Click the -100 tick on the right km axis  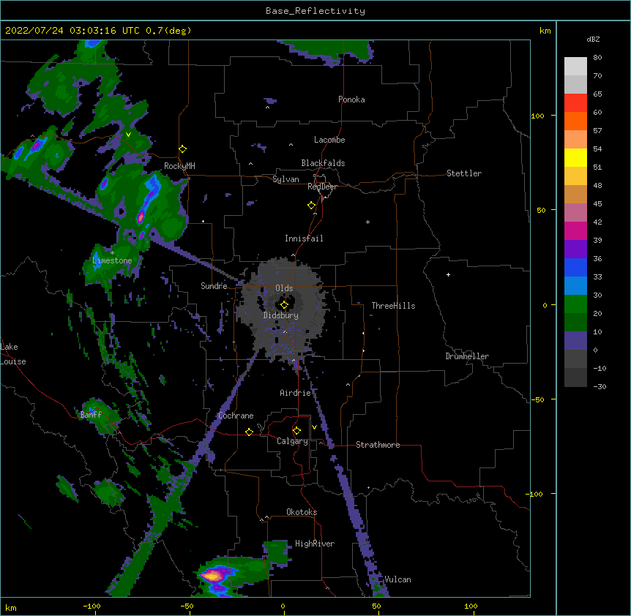click(x=536, y=494)
